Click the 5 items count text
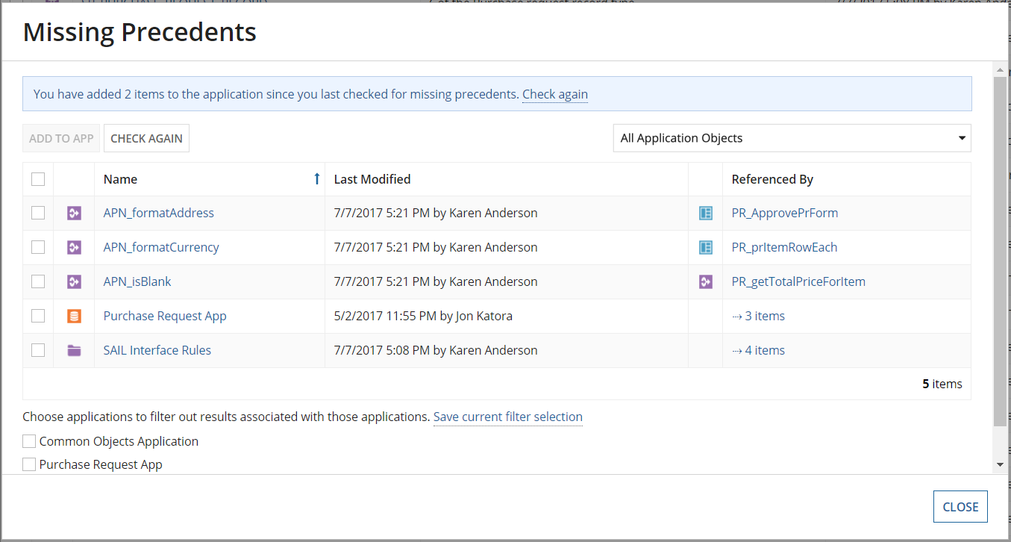Image resolution: width=1011 pixels, height=542 pixels. point(942,384)
